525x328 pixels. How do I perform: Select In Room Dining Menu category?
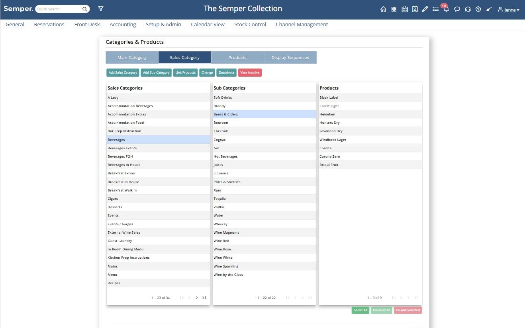click(x=159, y=249)
